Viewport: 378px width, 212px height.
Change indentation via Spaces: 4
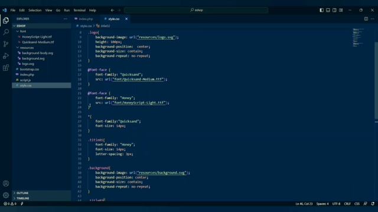[322, 204]
